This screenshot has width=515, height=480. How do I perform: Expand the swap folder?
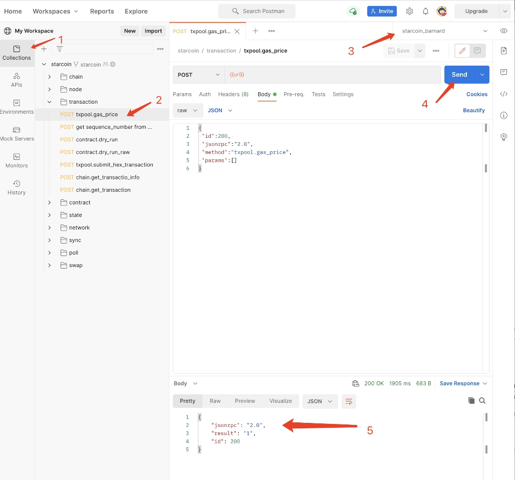(x=49, y=265)
